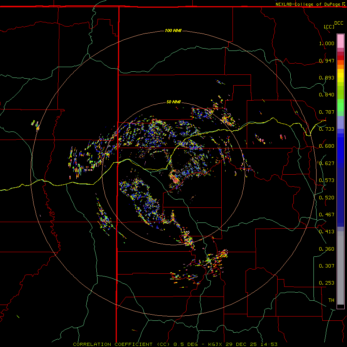Click the 0.467 scale value
This screenshot has width=347, height=347.
click(x=327, y=215)
